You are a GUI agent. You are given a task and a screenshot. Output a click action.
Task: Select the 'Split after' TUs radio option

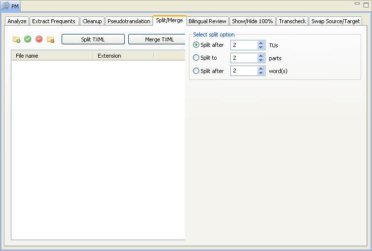click(x=196, y=45)
